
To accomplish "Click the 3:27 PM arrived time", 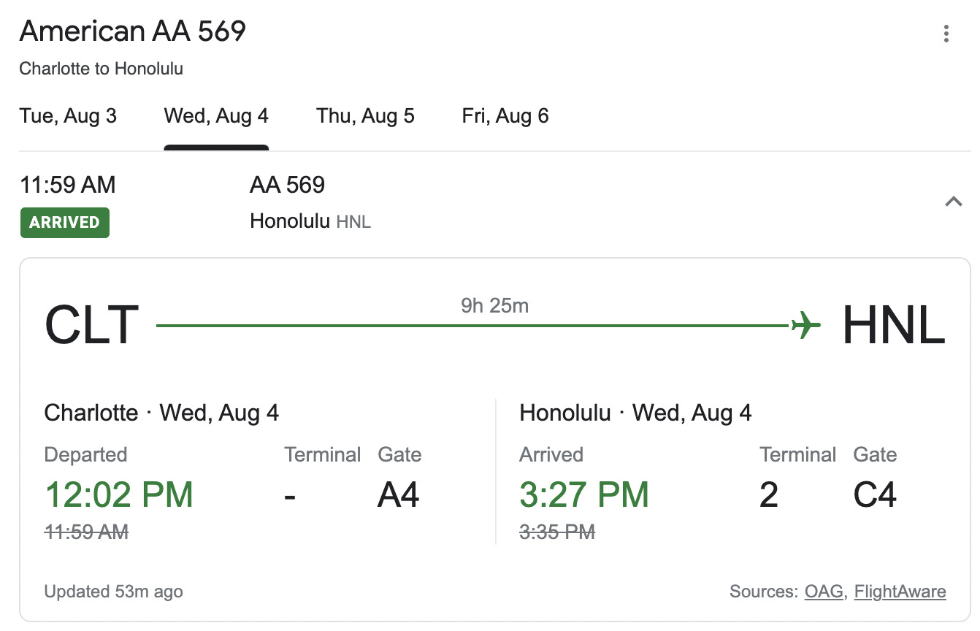I will coord(584,494).
